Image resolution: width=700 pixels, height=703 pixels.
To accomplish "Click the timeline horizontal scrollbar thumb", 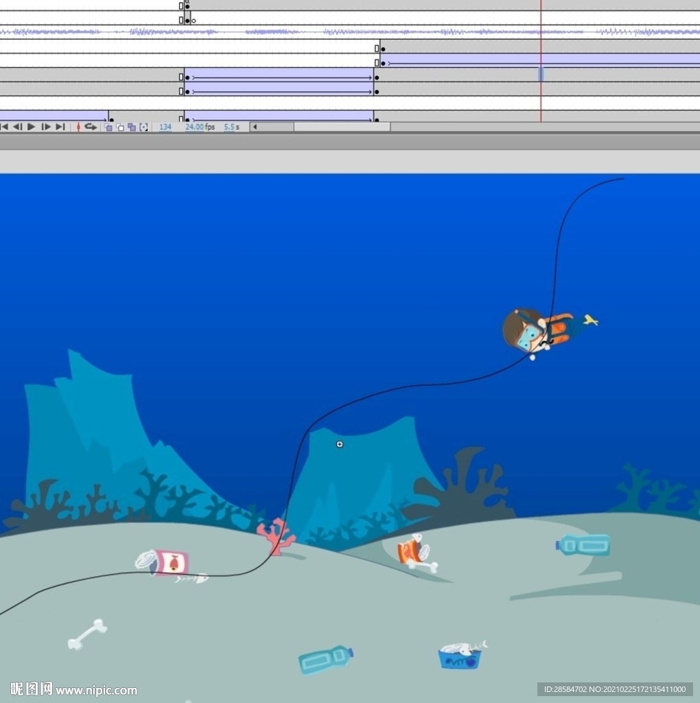I will coord(341,127).
